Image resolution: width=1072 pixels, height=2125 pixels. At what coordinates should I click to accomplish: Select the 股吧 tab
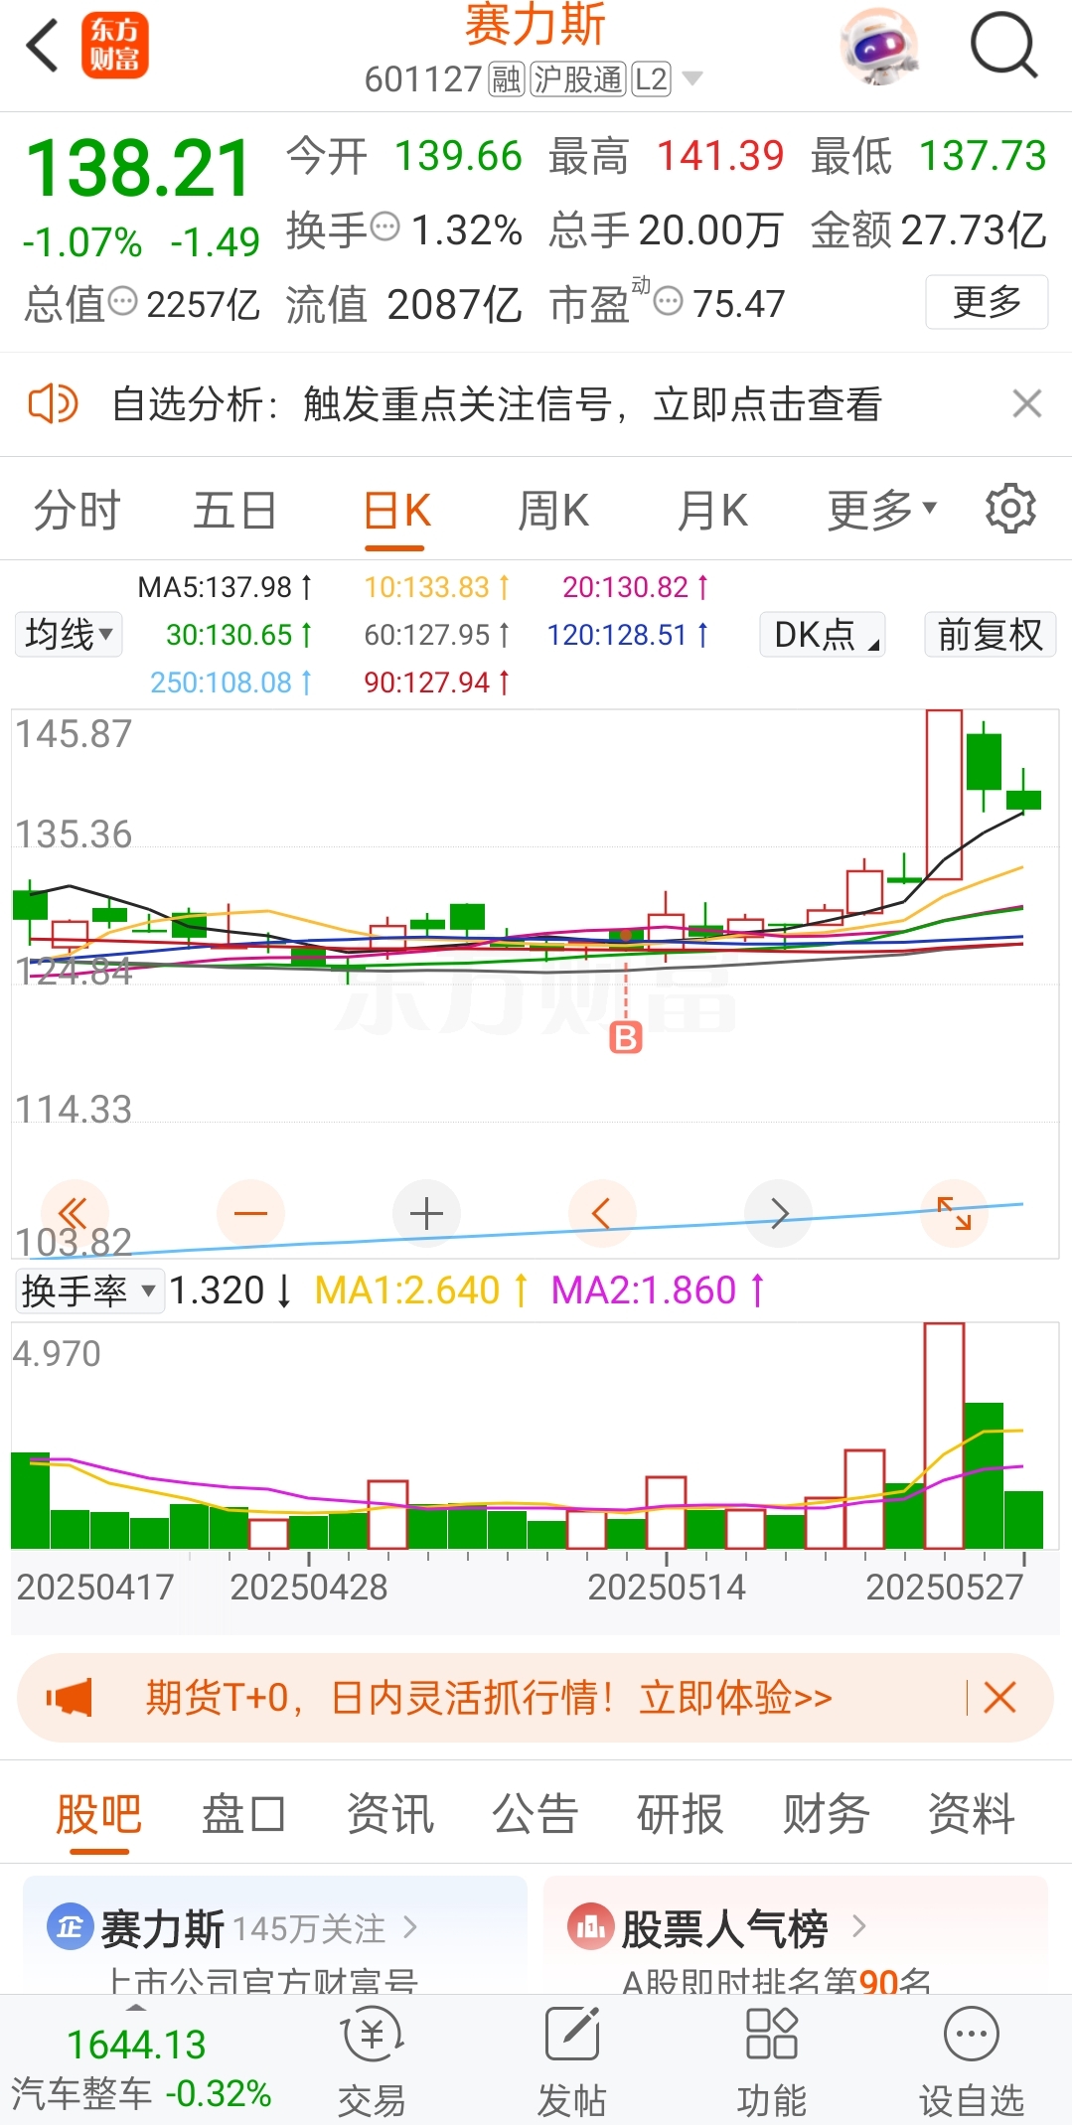point(98,1814)
